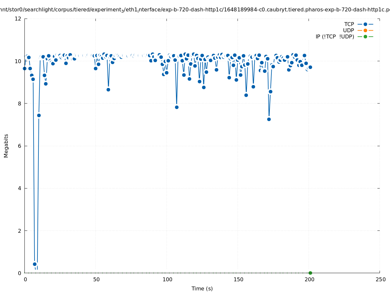
Task: Click the file path title at top
Action: [195, 10]
